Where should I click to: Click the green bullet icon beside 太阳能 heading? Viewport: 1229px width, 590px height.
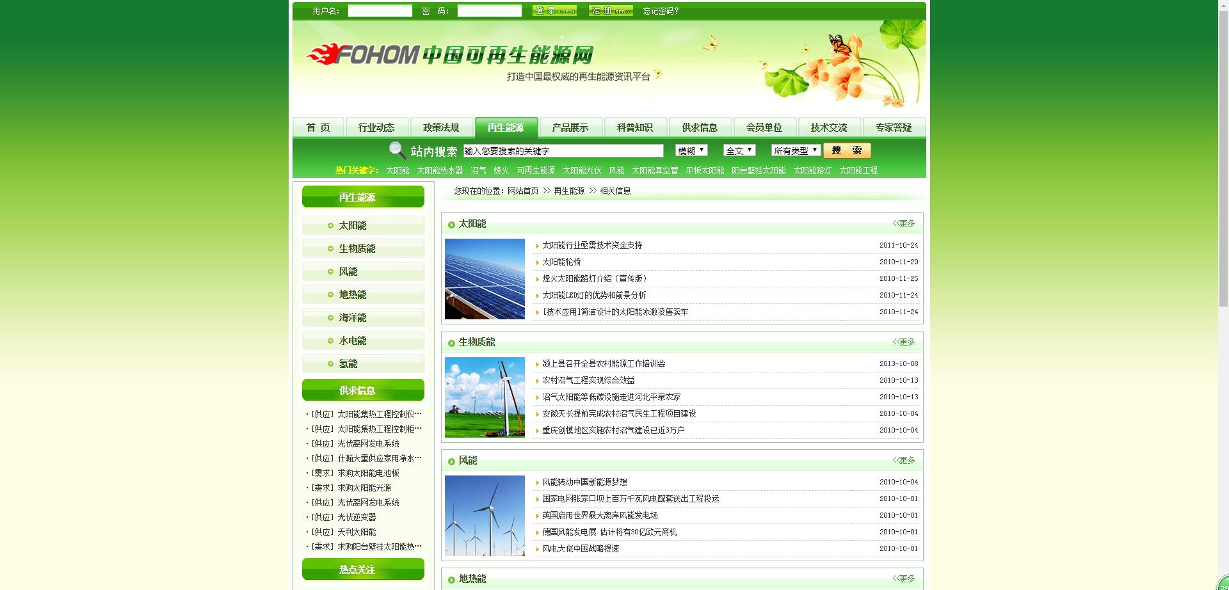pyautogui.click(x=451, y=225)
